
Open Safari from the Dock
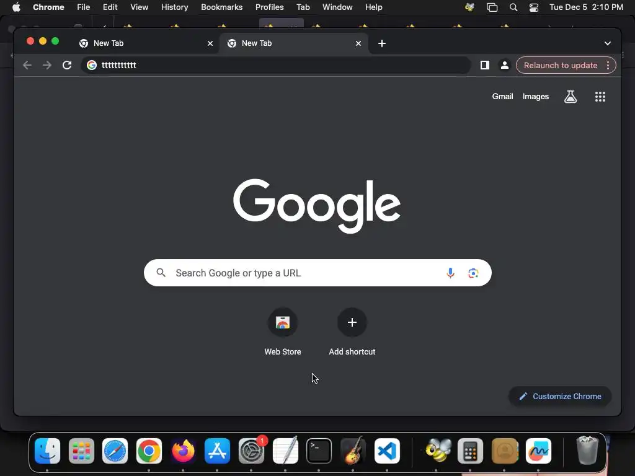[115, 451]
